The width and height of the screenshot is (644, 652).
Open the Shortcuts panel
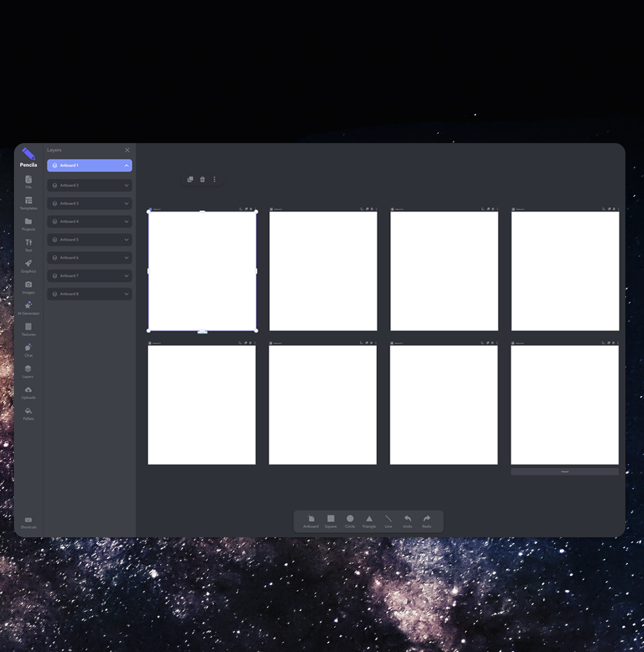[x=28, y=522]
